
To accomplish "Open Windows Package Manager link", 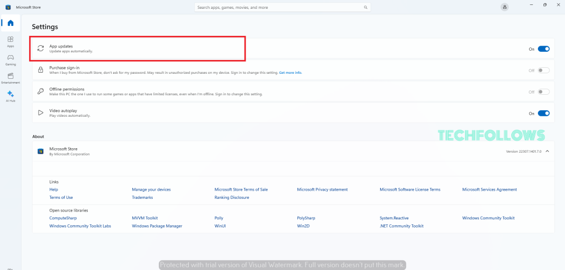I will coord(157,226).
